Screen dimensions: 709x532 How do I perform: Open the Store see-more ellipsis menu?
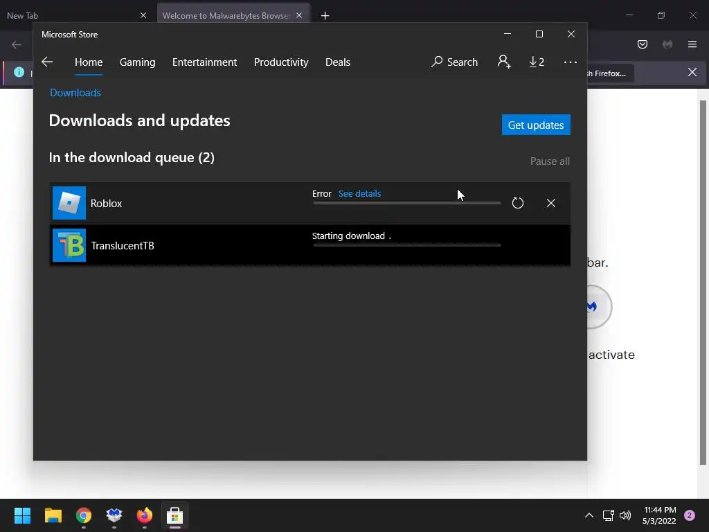571,62
